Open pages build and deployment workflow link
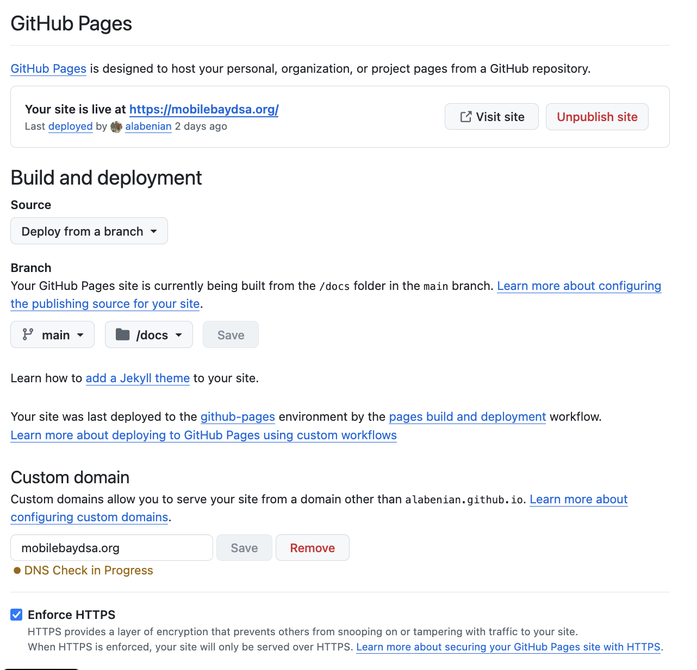Screen dimensions: 697x670 pos(467,416)
